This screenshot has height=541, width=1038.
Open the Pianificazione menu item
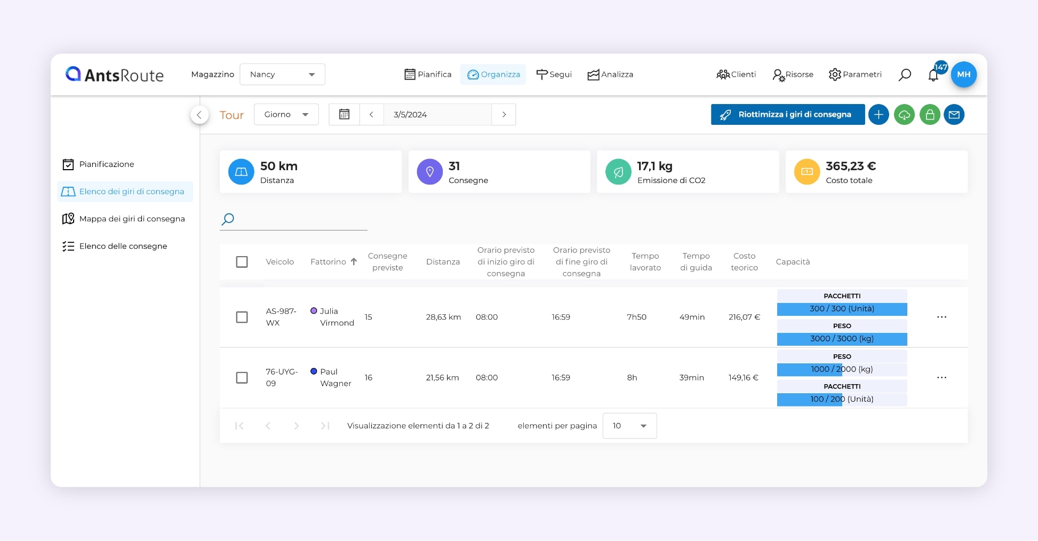tap(107, 164)
